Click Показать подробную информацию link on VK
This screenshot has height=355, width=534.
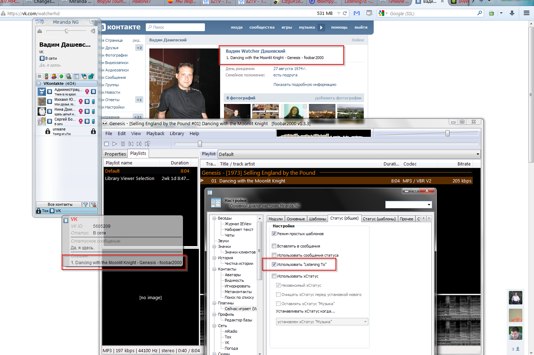[305, 85]
